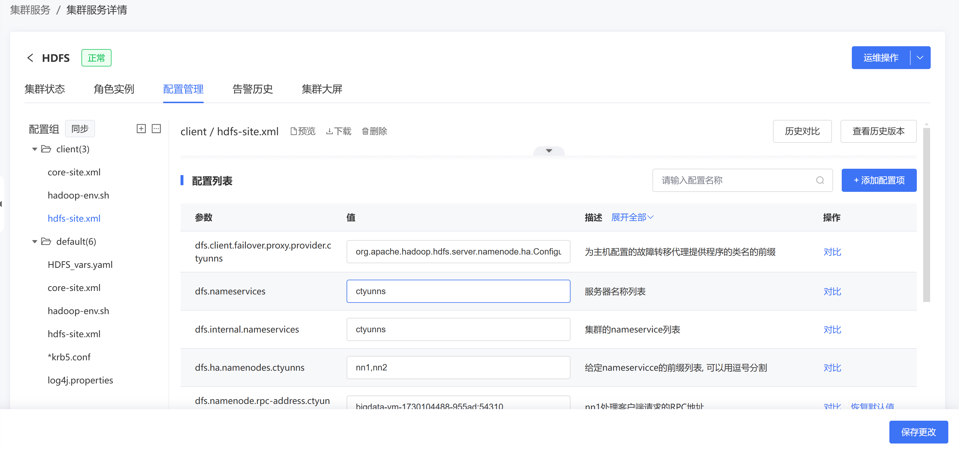Click the search magnifier in config name box

pyautogui.click(x=820, y=180)
